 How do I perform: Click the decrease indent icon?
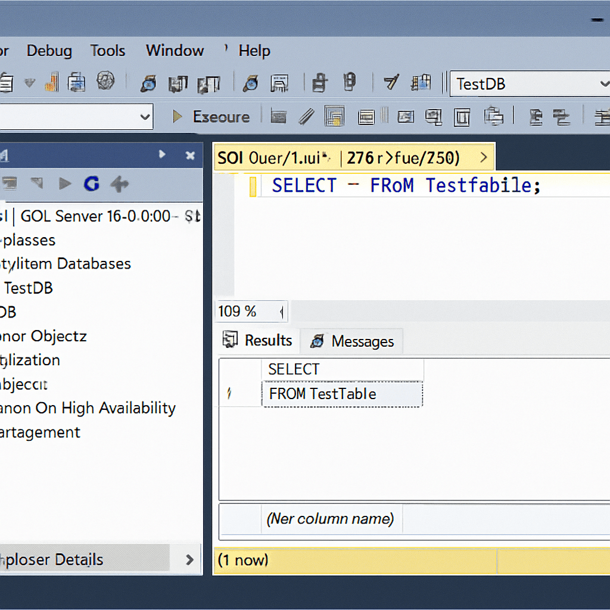[536, 117]
